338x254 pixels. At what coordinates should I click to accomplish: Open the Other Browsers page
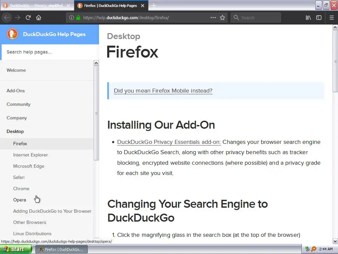29,222
